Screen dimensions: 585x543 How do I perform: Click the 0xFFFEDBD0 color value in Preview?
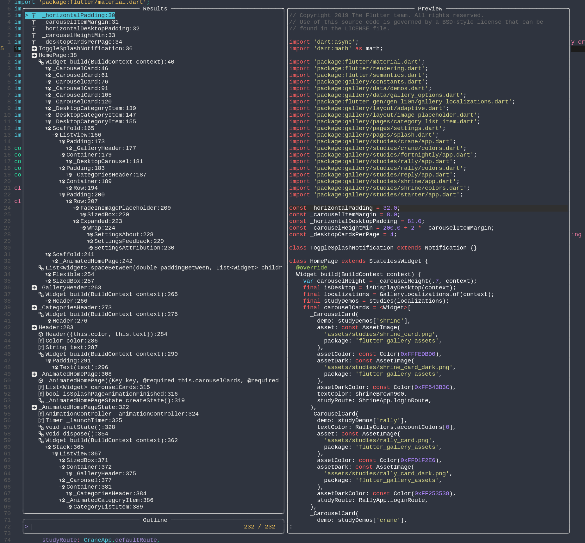click(418, 354)
